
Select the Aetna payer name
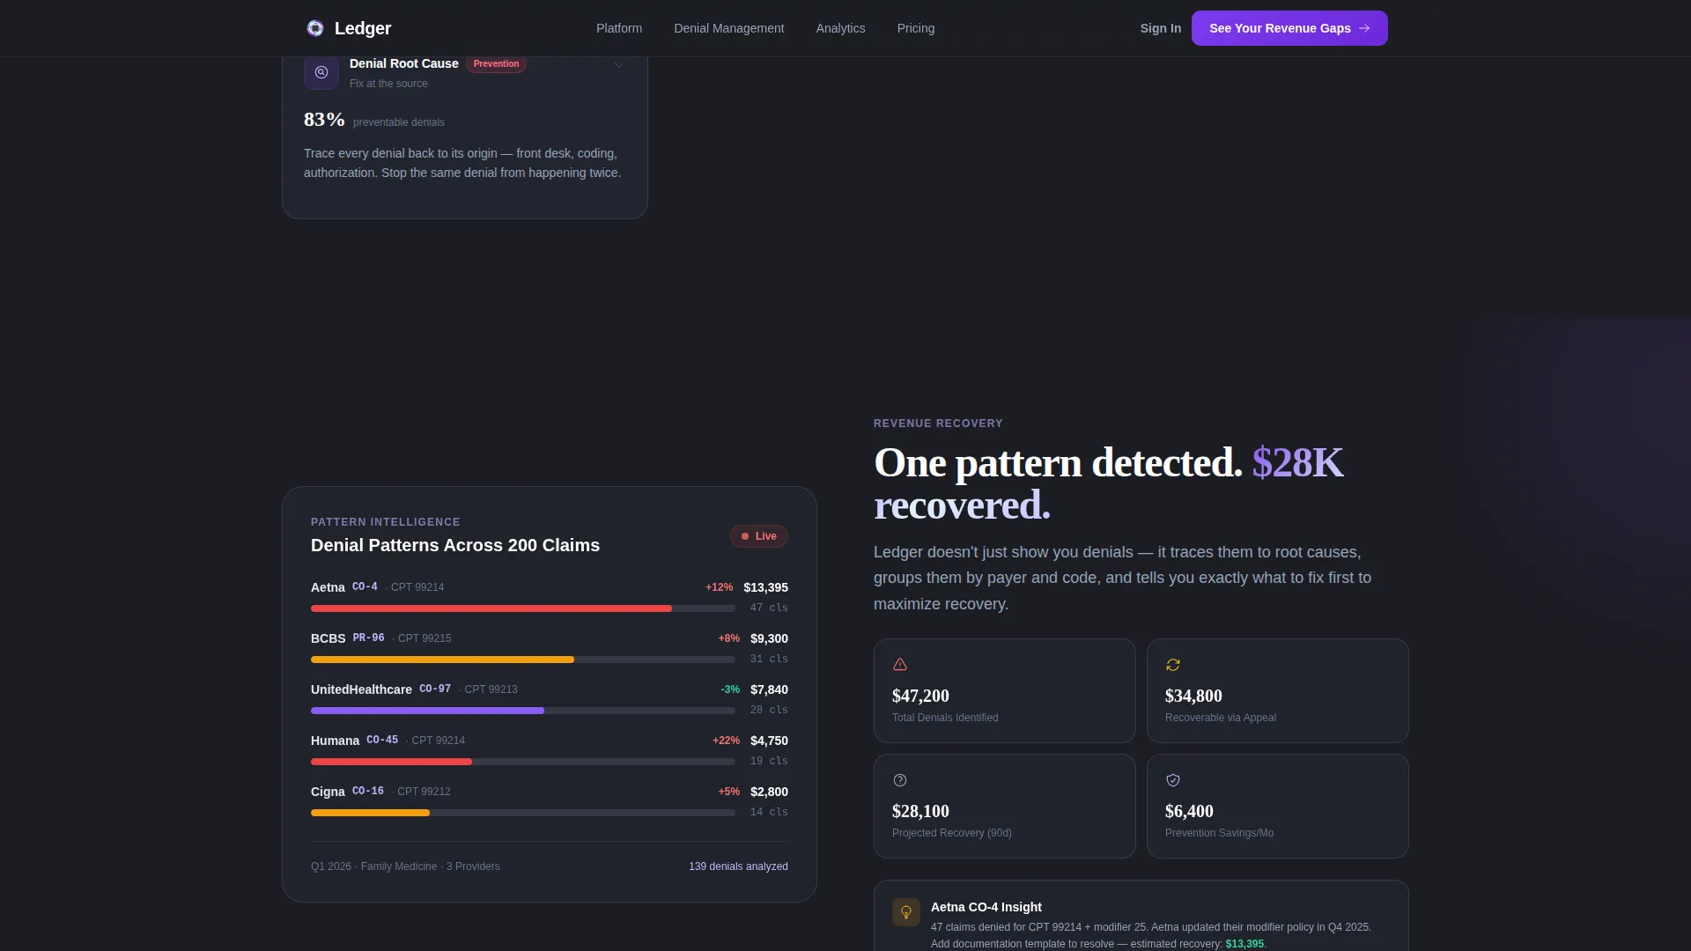328,587
